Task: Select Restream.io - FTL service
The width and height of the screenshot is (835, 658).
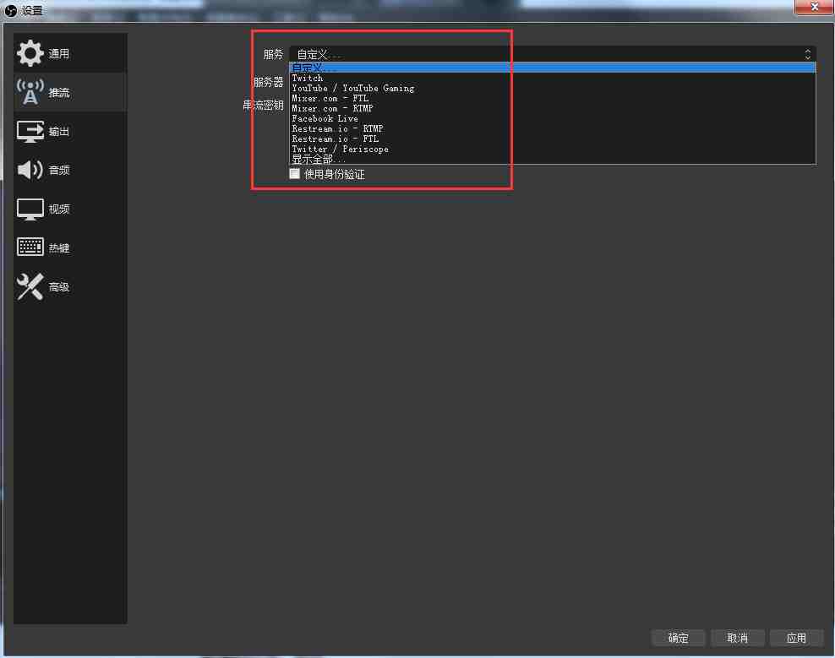Action: tap(552, 139)
